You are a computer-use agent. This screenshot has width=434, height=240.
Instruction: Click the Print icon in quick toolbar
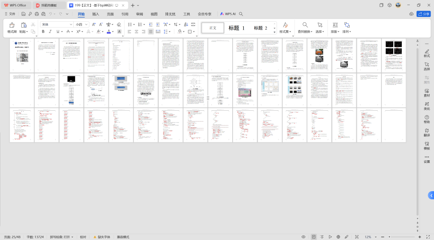(36, 14)
